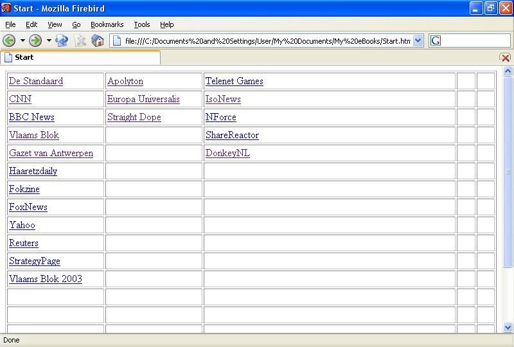Open the De Standaard link
514x347 pixels.
36,81
